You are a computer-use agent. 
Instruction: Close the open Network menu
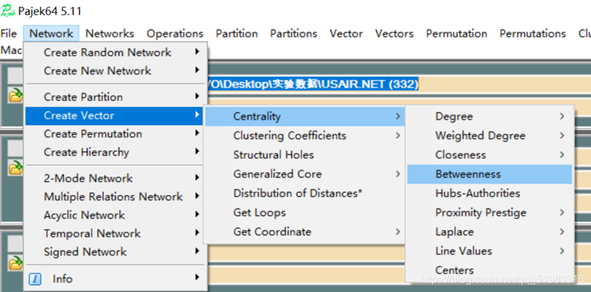coord(51,34)
